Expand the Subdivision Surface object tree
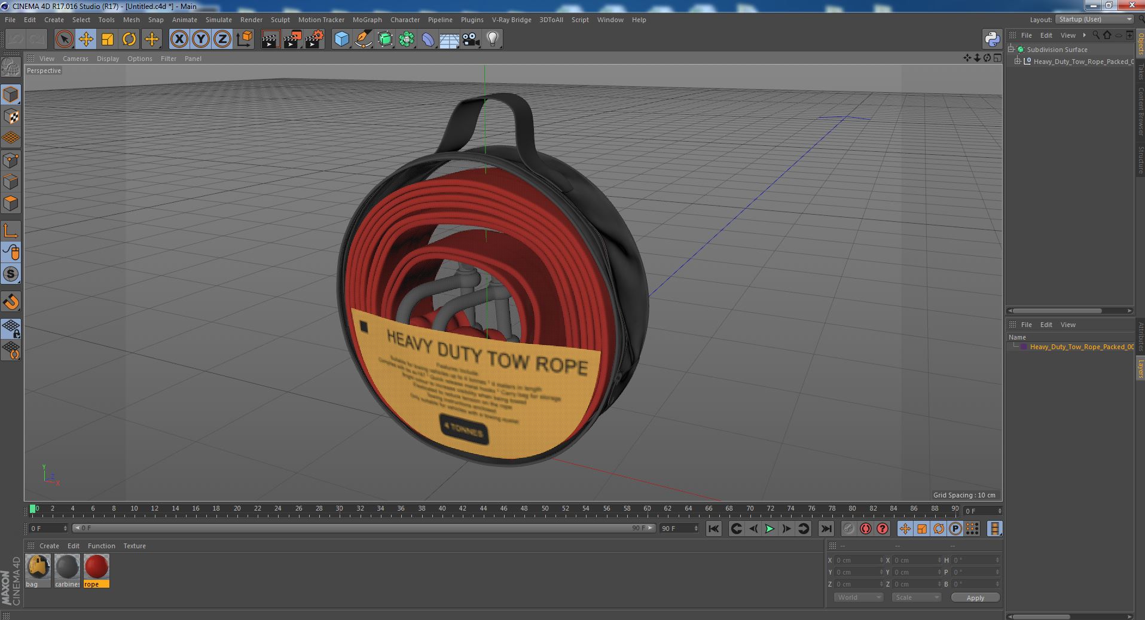This screenshot has height=620, width=1145. point(1011,50)
